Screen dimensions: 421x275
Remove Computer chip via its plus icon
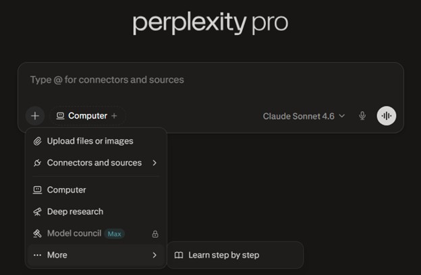pyautogui.click(x=114, y=116)
